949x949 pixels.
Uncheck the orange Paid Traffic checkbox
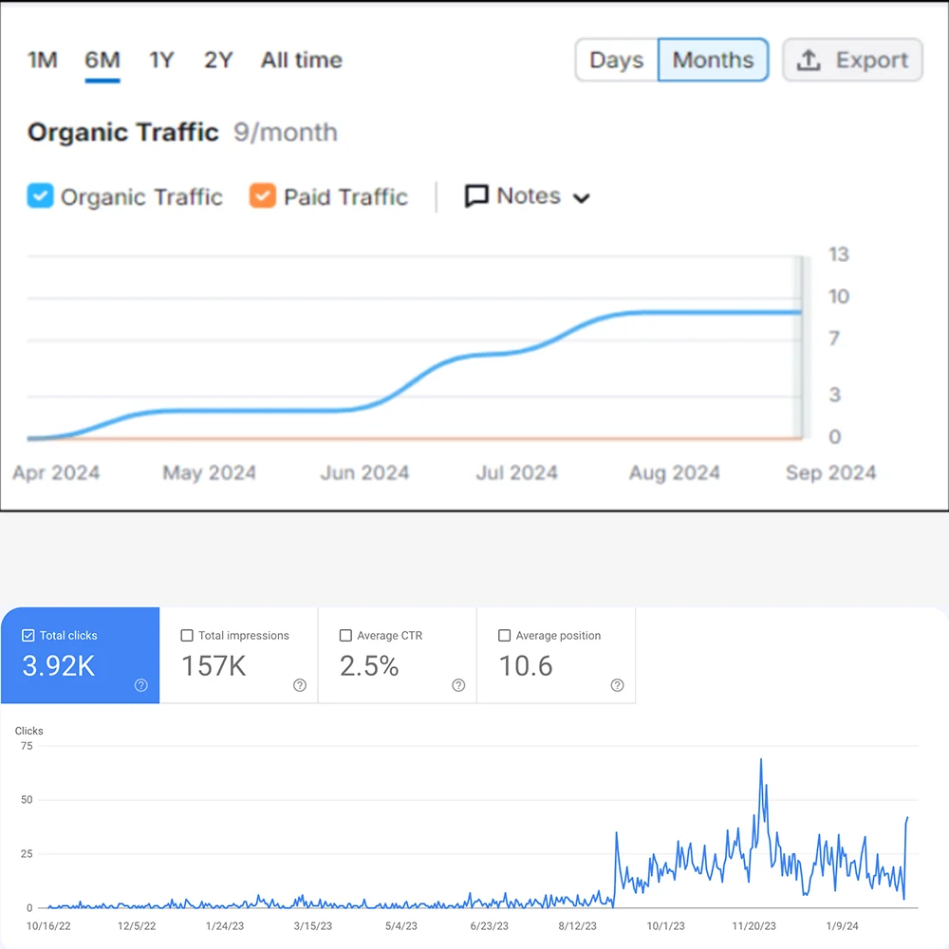(x=262, y=196)
